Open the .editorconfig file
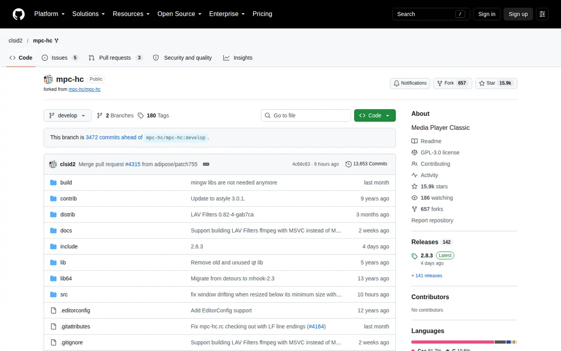561x351 pixels. tap(75, 311)
